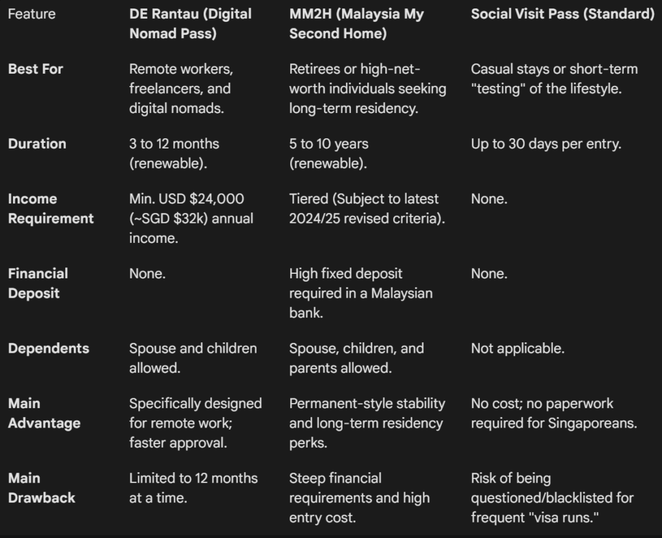Click the "Dependents" row label
The image size is (662, 538).
pos(48,349)
